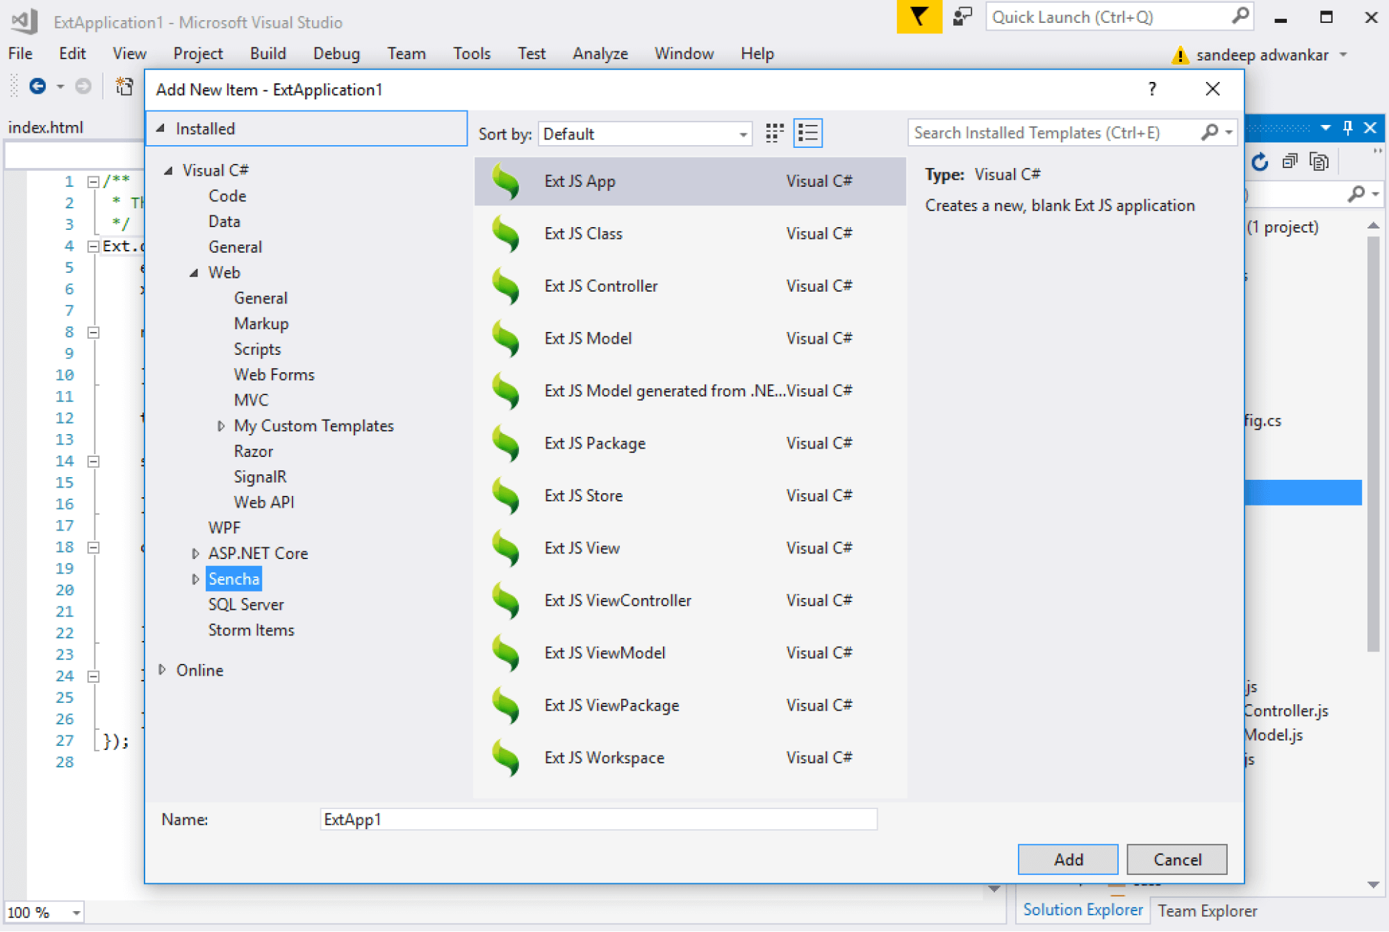Expand the ASP.NET Core node
The image size is (1389, 932).
tap(195, 554)
